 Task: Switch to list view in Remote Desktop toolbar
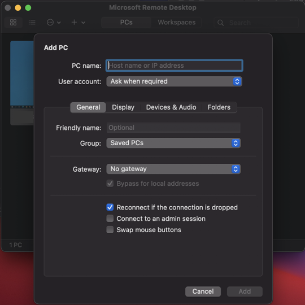(x=32, y=23)
